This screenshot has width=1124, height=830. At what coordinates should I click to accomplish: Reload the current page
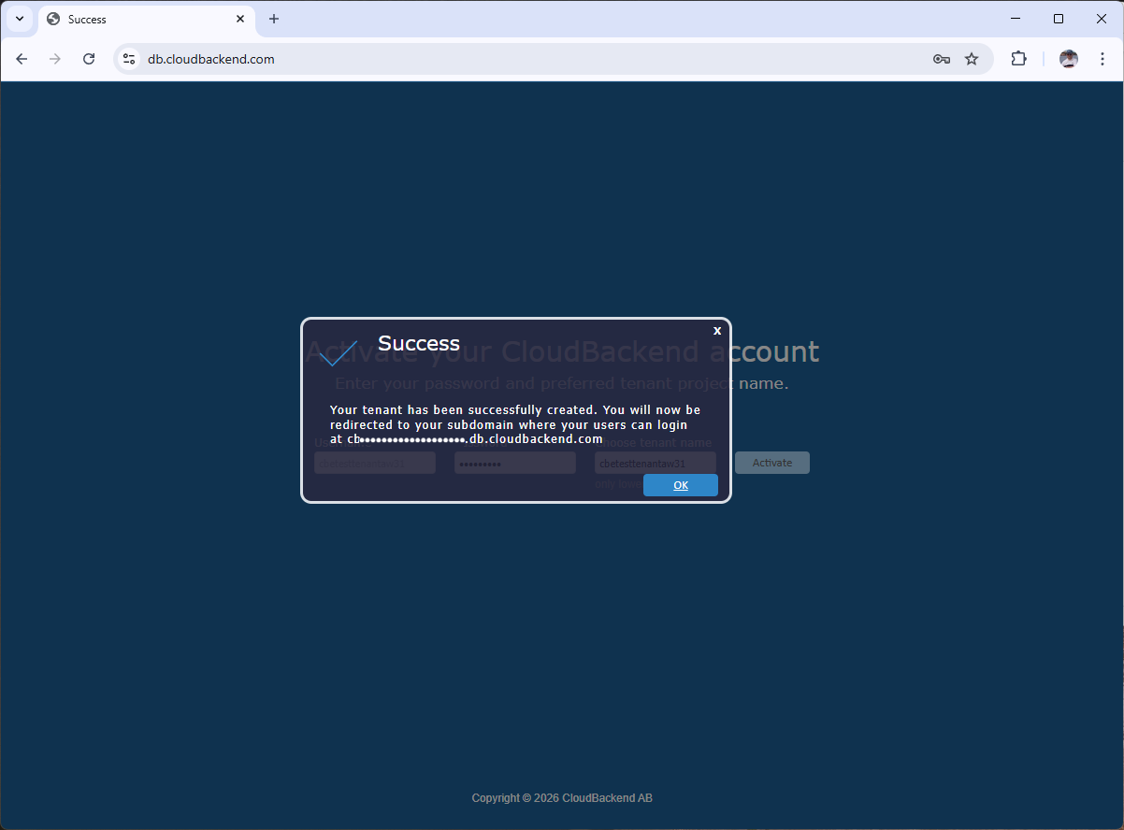pos(89,59)
